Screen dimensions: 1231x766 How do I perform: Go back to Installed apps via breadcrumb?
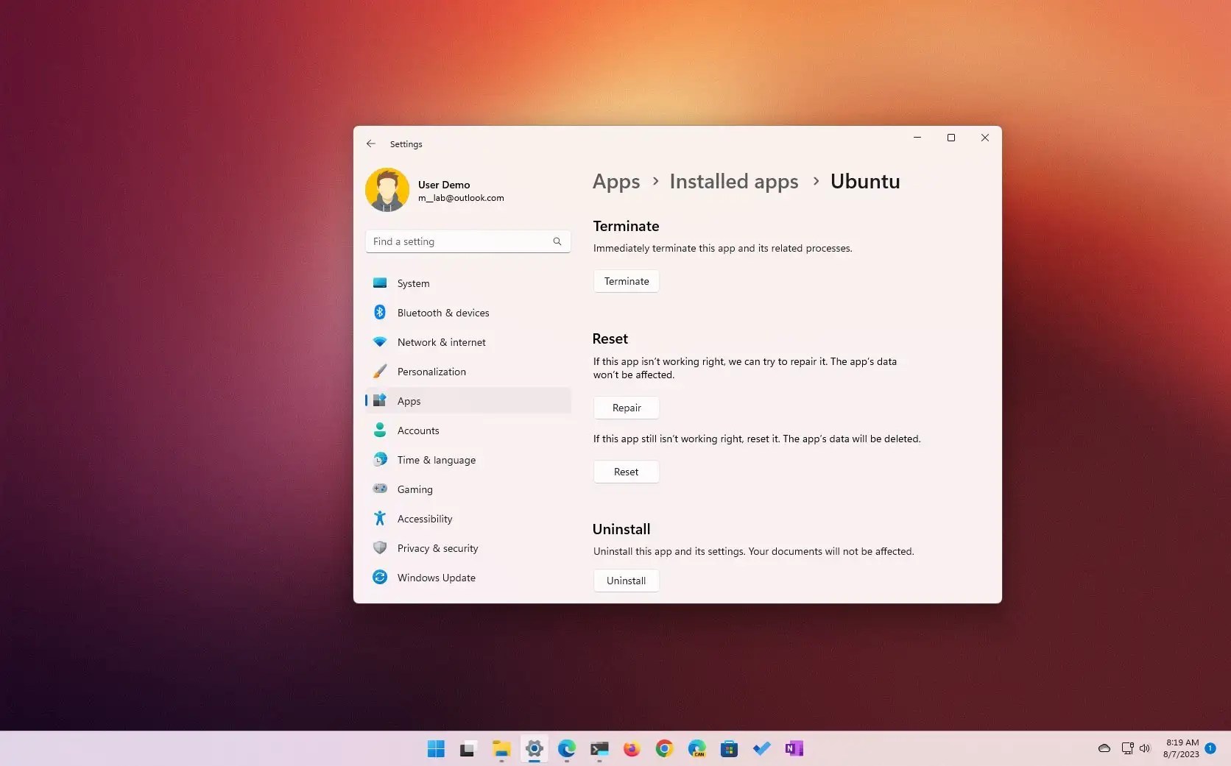click(733, 181)
